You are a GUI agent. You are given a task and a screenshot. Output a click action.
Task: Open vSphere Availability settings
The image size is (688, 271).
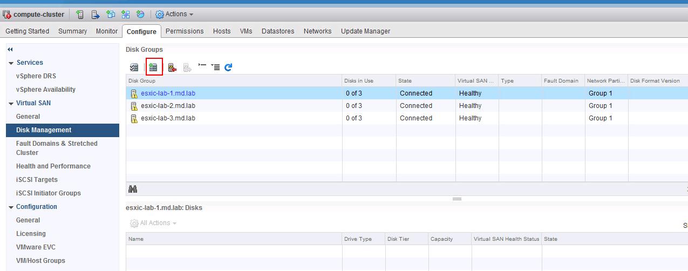[46, 90]
